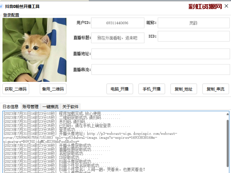The height and width of the screenshot is (173, 231).
Task: Click the 彩虹资源网 logo
Action: pos(205,6)
